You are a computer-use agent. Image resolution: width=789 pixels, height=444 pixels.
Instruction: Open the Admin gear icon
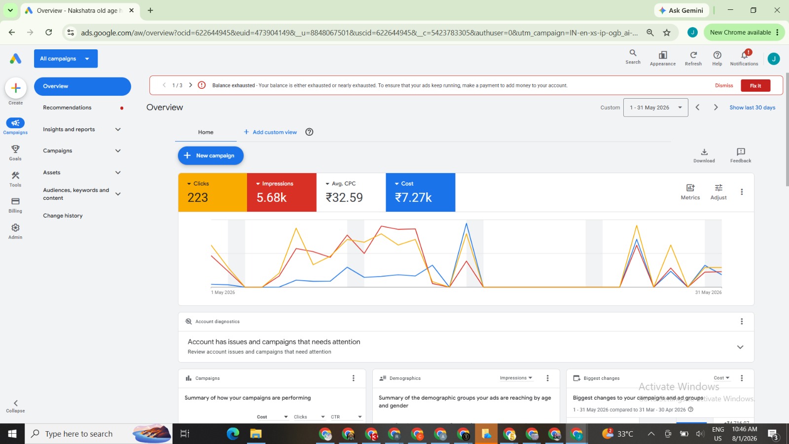point(15,228)
